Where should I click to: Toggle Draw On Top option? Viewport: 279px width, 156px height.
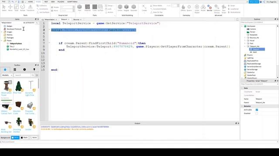click(157, 13)
